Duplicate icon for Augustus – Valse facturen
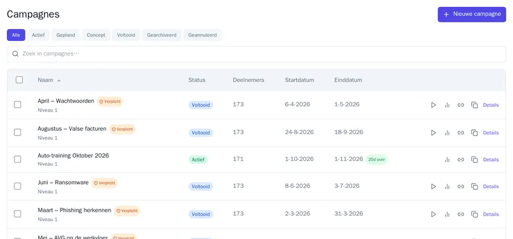513x239 pixels. click(x=474, y=133)
